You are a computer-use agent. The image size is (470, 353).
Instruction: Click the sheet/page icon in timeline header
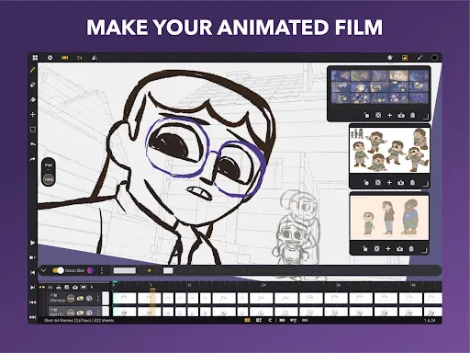[67, 288]
